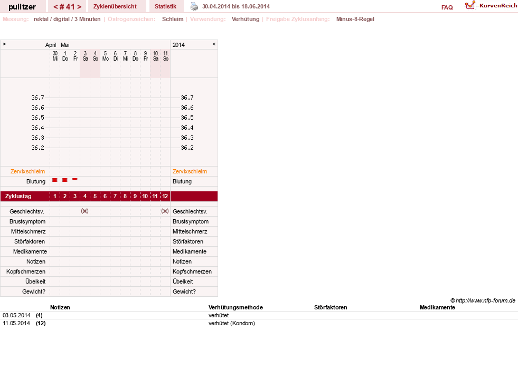Select cycle day 1 cell
This screenshot has width=518, height=370.
click(x=55, y=196)
